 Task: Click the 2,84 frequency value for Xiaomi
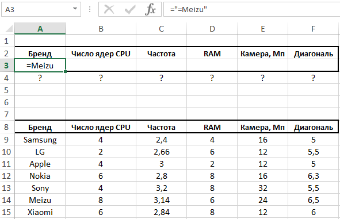[x=161, y=212]
